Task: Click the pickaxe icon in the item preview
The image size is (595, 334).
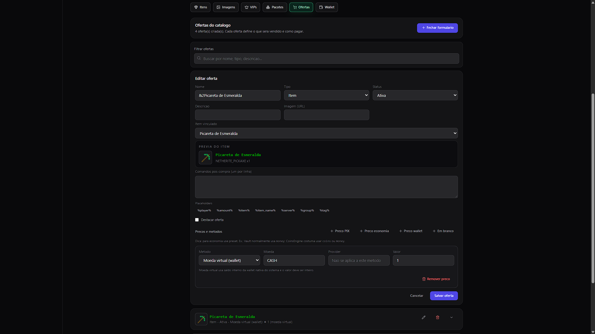Action: point(205,158)
